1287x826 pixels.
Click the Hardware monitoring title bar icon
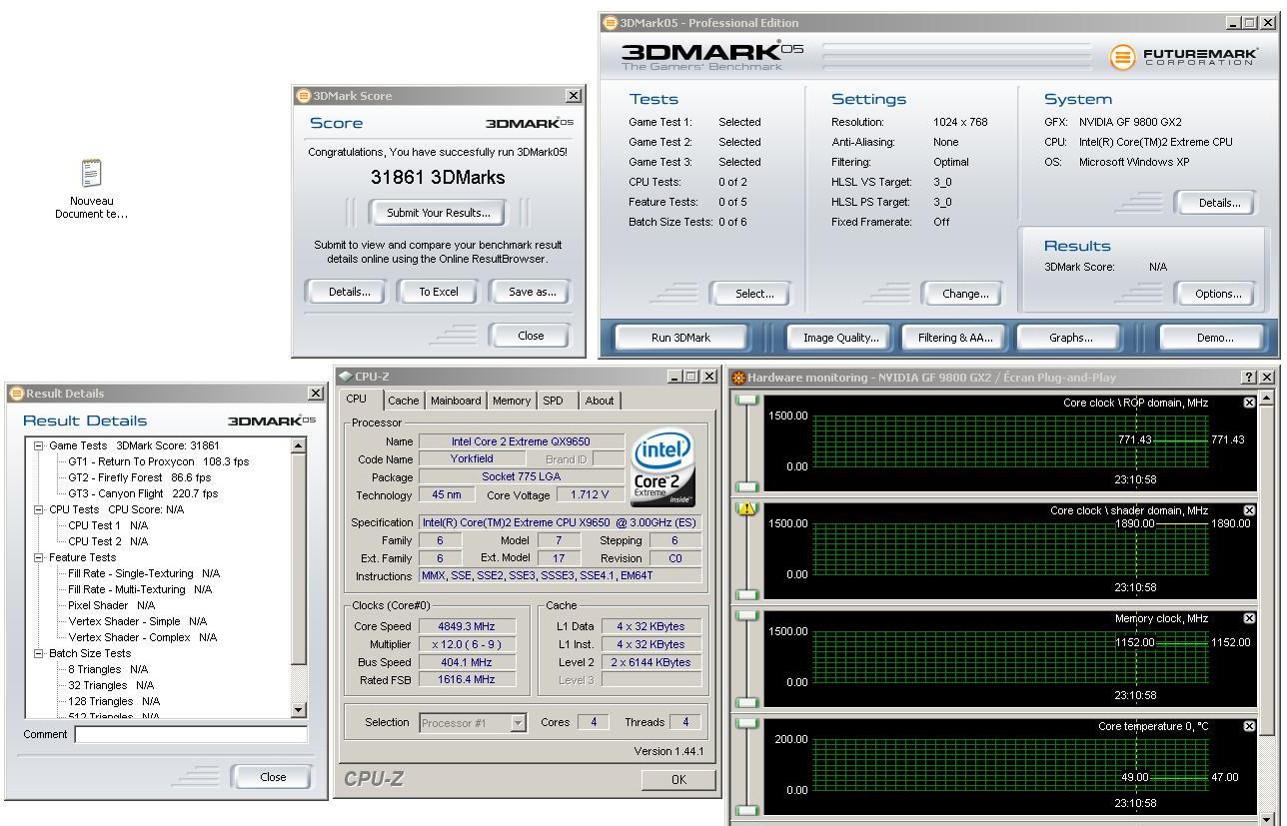coord(738,378)
